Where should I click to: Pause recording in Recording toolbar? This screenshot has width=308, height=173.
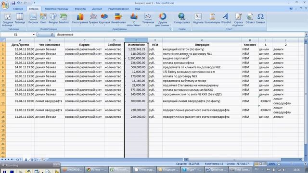coord(4,172)
